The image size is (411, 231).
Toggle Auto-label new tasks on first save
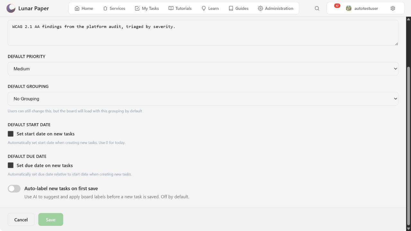[14, 189]
